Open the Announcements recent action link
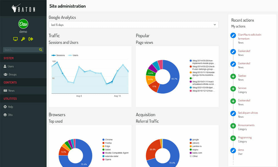Screen dimensions: 278x167 click(246, 125)
